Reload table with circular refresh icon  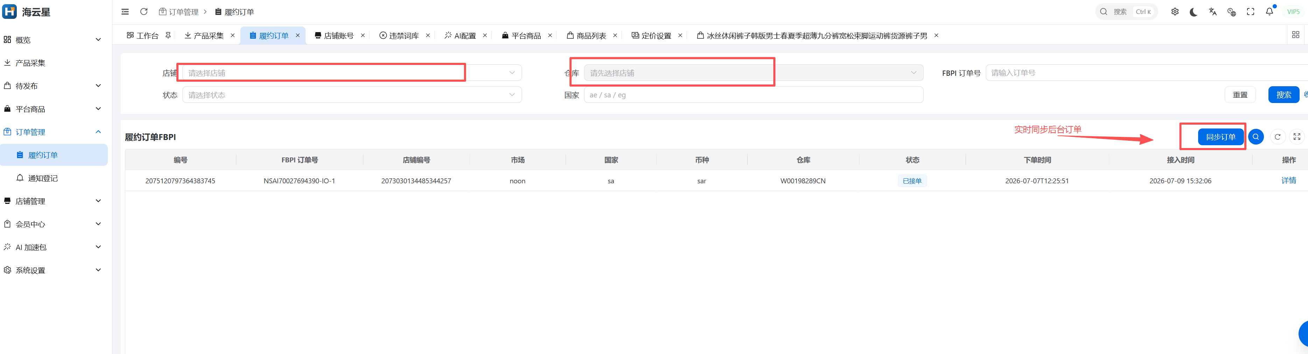click(x=1278, y=137)
